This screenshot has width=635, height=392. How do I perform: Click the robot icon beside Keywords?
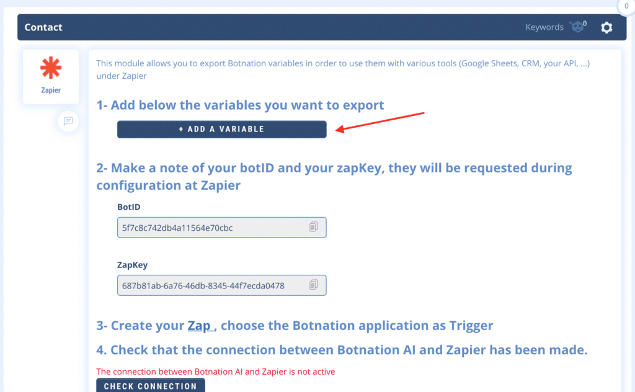click(x=578, y=27)
